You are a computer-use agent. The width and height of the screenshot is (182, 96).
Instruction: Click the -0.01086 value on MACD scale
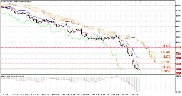pos(179,92)
